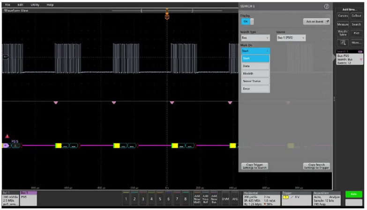Screen dimensions: 367x210
Task: Open the Search 1 badge
Action: tap(350, 58)
